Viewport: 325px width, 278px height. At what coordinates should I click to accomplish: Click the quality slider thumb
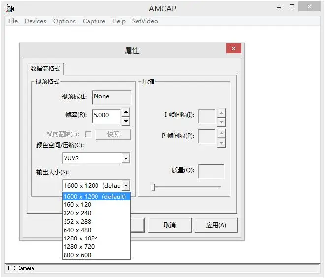(153, 187)
